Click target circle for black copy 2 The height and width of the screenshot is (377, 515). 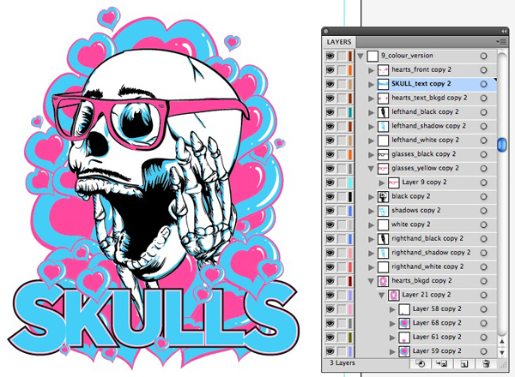483,197
